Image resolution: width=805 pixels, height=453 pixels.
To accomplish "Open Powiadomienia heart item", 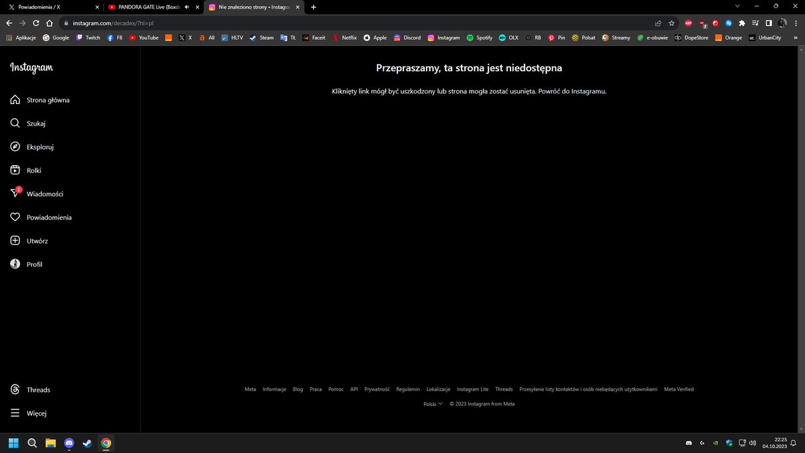I will (x=41, y=217).
